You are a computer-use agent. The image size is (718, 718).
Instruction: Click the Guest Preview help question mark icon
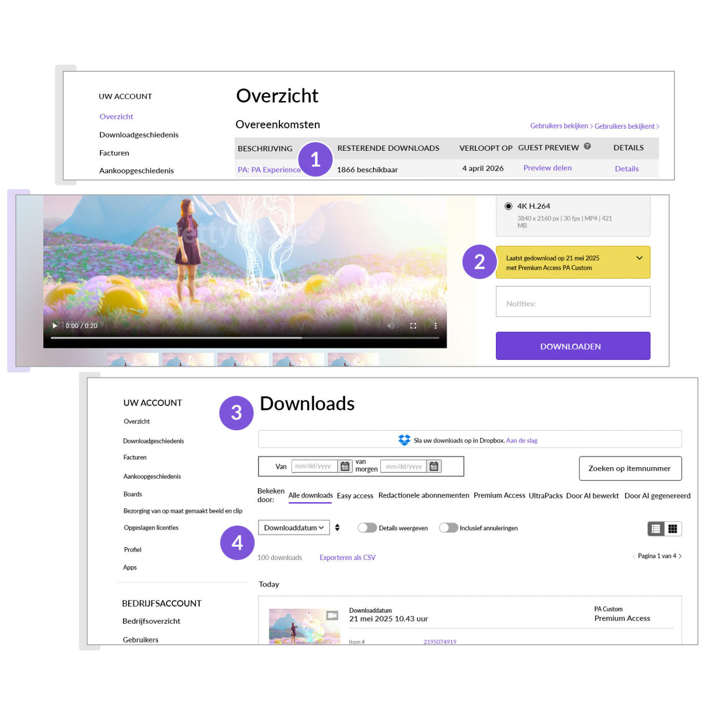pos(586,147)
